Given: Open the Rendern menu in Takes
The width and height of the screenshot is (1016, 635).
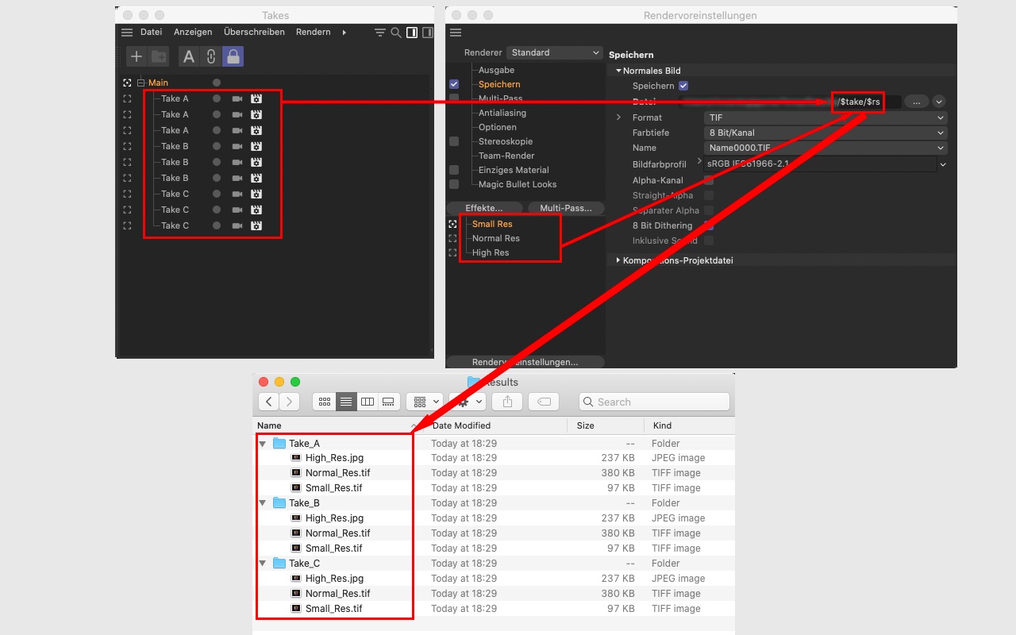Looking at the screenshot, I should coord(313,33).
